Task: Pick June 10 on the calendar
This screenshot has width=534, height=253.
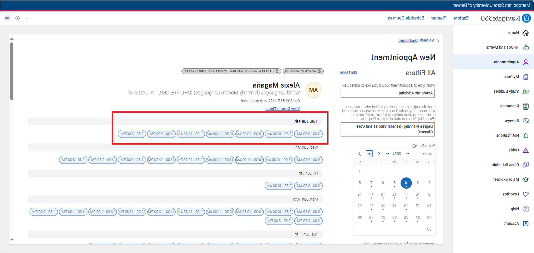Action: coord(418,195)
